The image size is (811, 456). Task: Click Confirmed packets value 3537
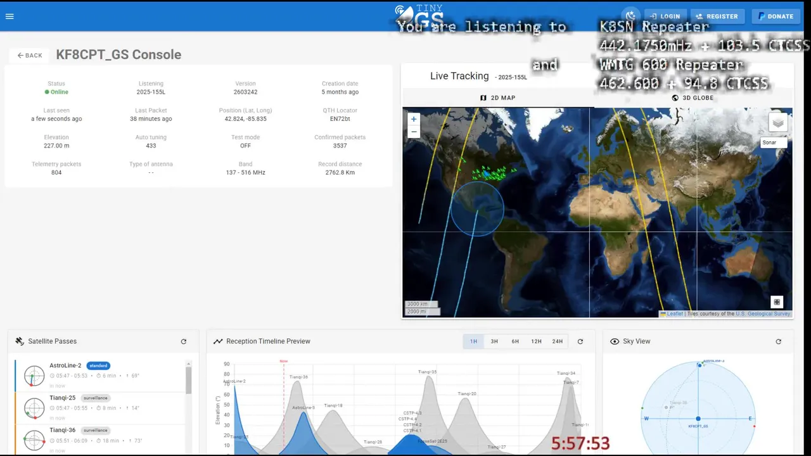point(340,146)
